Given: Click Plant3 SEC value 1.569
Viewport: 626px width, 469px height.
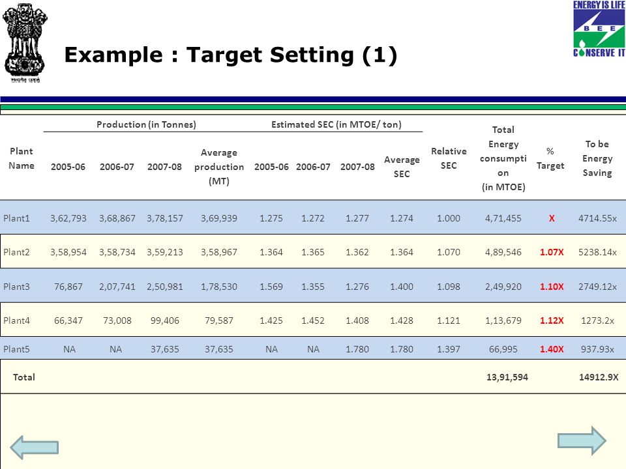Looking at the screenshot, I should point(271,287).
